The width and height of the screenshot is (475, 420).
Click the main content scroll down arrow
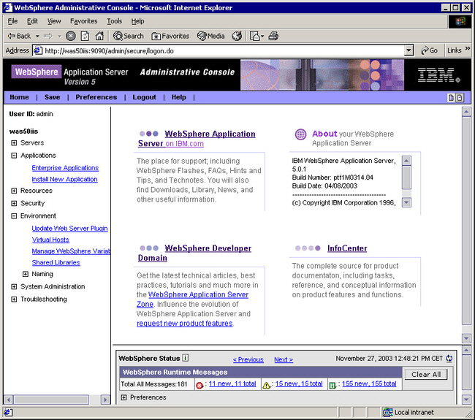[x=466, y=338]
